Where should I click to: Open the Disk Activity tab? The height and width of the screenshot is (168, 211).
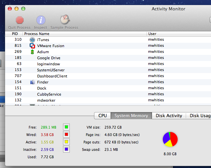click(169, 115)
